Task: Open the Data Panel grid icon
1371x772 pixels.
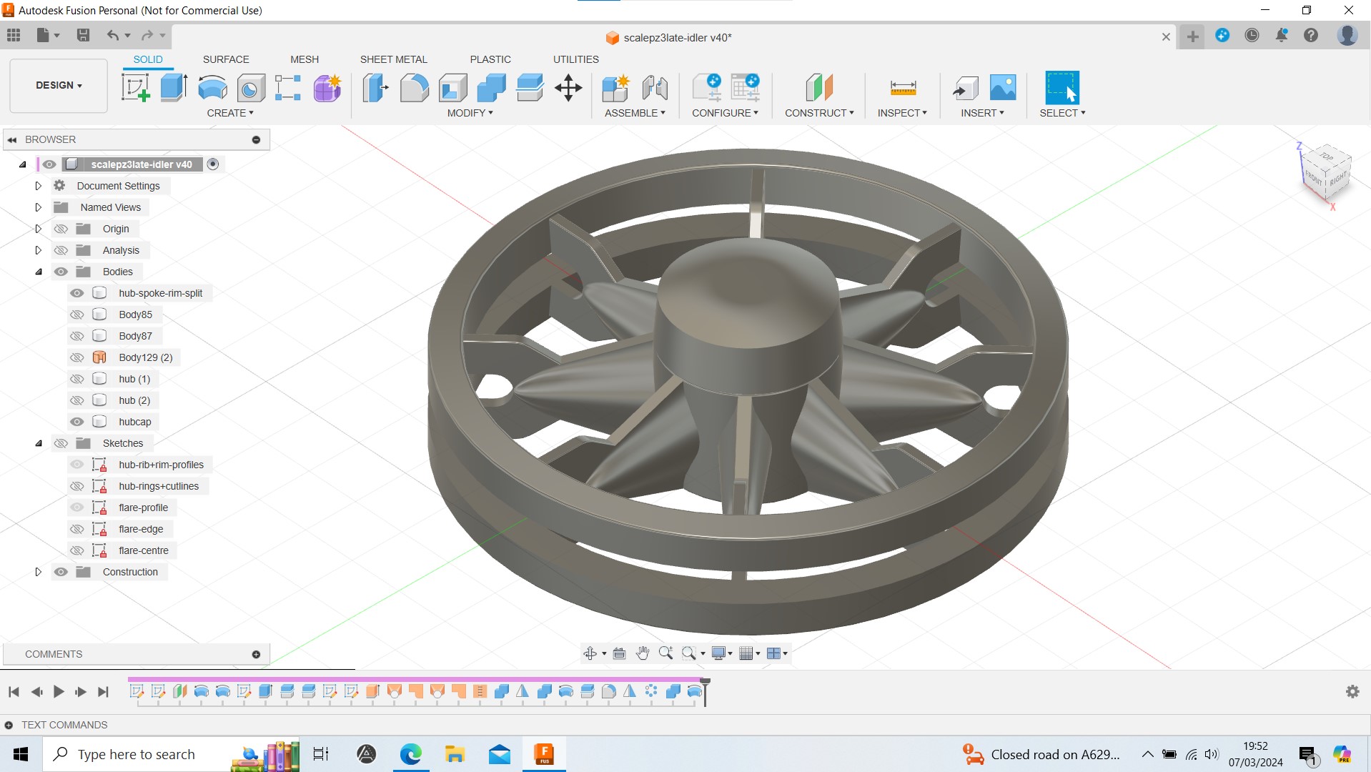Action: coord(14,35)
